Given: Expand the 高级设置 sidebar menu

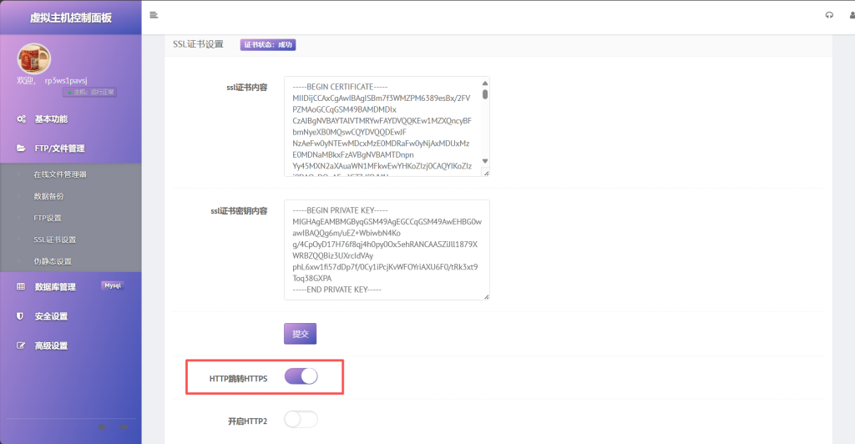Looking at the screenshot, I should click(51, 346).
